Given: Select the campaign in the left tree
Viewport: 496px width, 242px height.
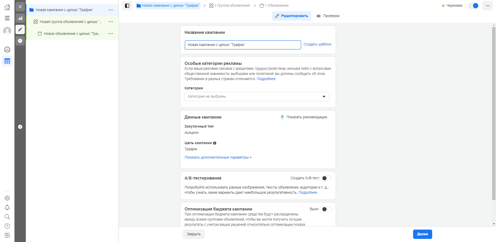Looking at the screenshot, I should coord(72,10).
